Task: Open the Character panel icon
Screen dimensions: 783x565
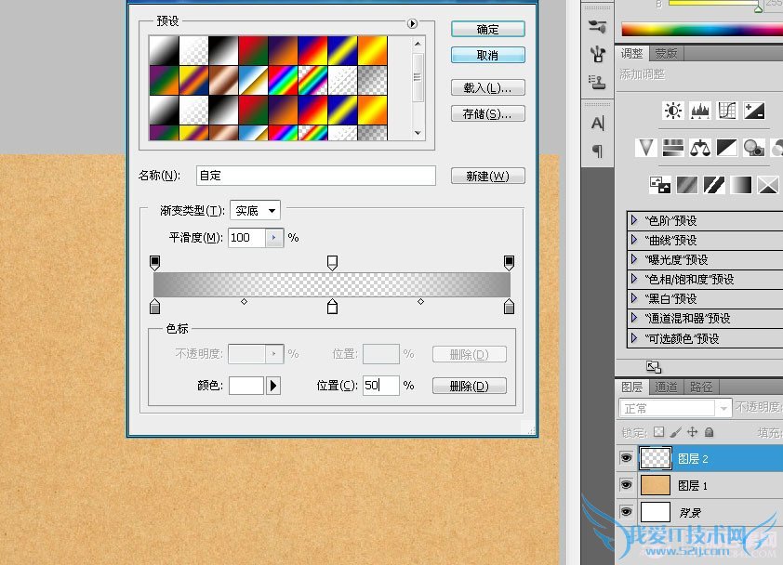Action: click(x=598, y=124)
